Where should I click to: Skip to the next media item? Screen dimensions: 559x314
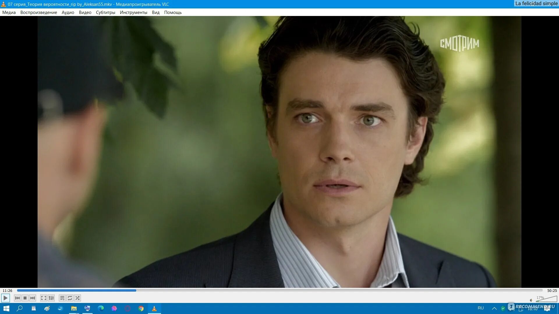click(x=33, y=298)
